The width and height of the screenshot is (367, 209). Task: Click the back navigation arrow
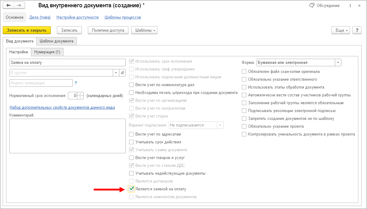pos(9,6)
